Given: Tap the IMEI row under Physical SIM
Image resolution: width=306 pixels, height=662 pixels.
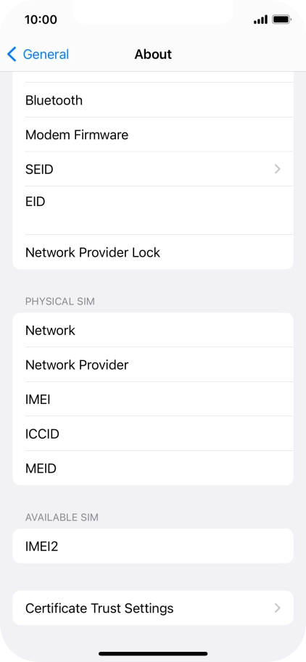Looking at the screenshot, I should (153, 399).
